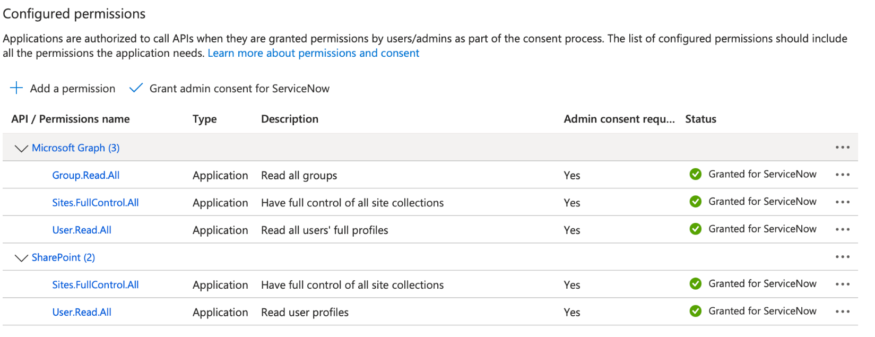Click green status icon in Read all users' full profiles row

coord(695,229)
